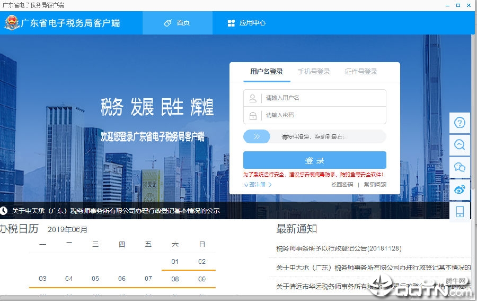Click the blue 登录 button
Viewport: 477px width, 301px height.
pos(314,160)
